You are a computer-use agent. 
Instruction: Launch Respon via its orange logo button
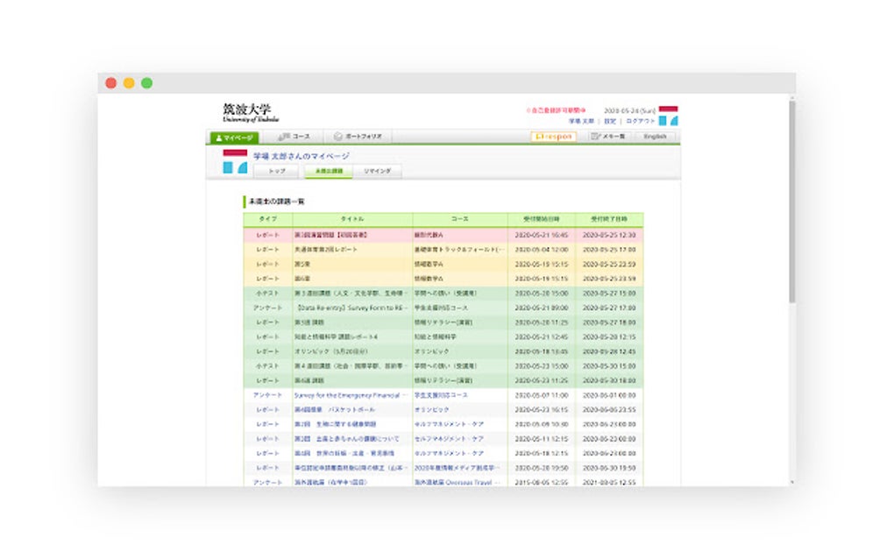pos(552,137)
